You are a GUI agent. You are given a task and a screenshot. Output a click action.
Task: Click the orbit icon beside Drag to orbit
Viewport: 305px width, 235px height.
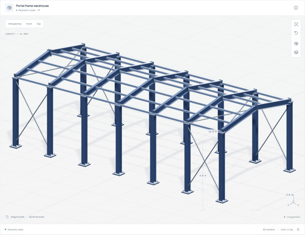[7, 217]
